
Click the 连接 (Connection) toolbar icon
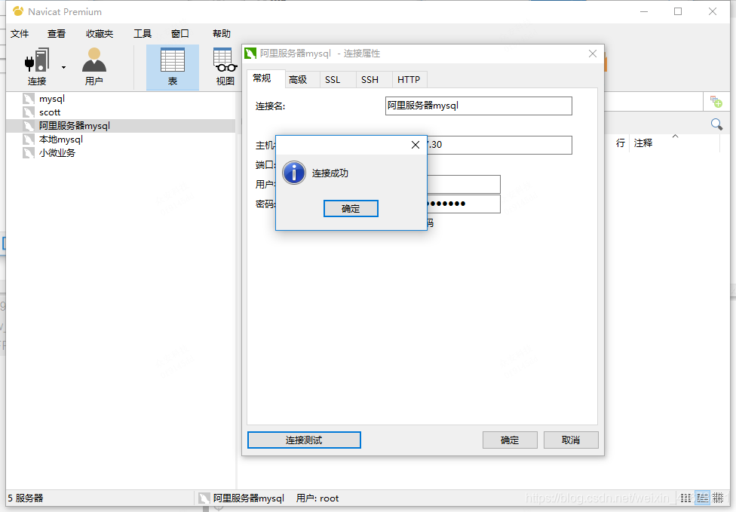click(x=37, y=66)
